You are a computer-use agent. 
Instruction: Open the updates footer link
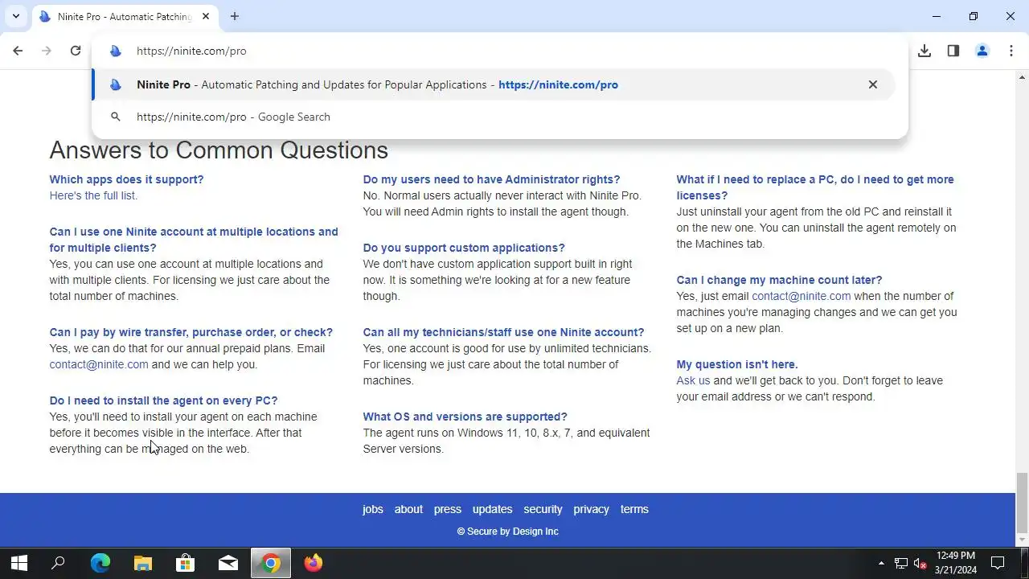click(492, 509)
